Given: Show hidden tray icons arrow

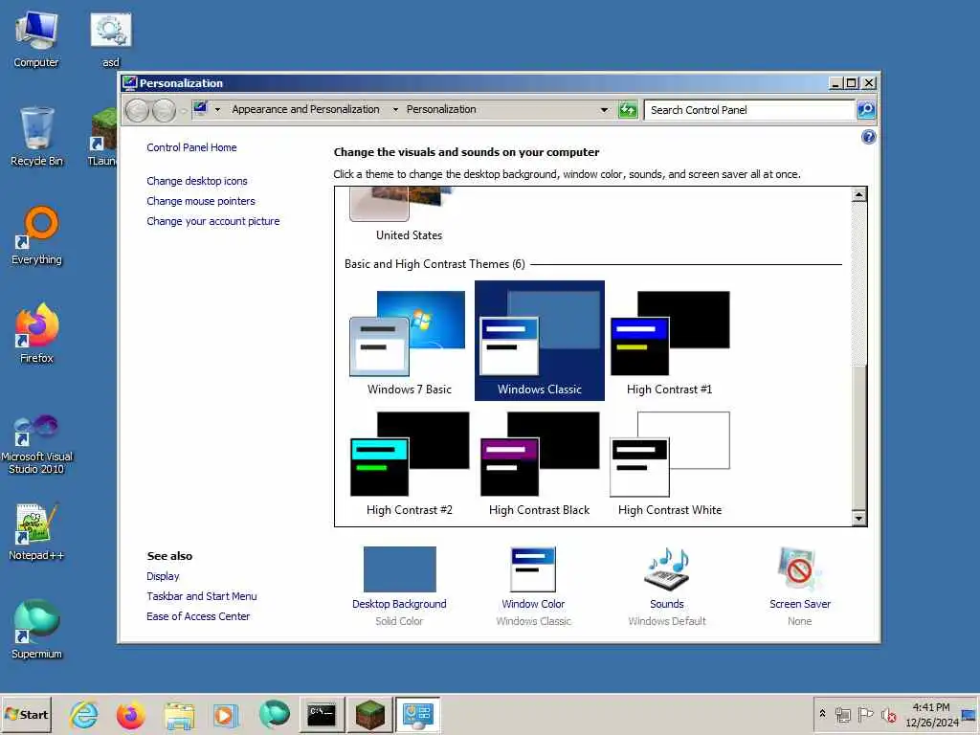Looking at the screenshot, I should pos(822,713).
